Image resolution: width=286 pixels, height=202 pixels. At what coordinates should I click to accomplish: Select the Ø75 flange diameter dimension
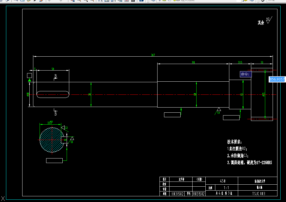click(x=263, y=94)
